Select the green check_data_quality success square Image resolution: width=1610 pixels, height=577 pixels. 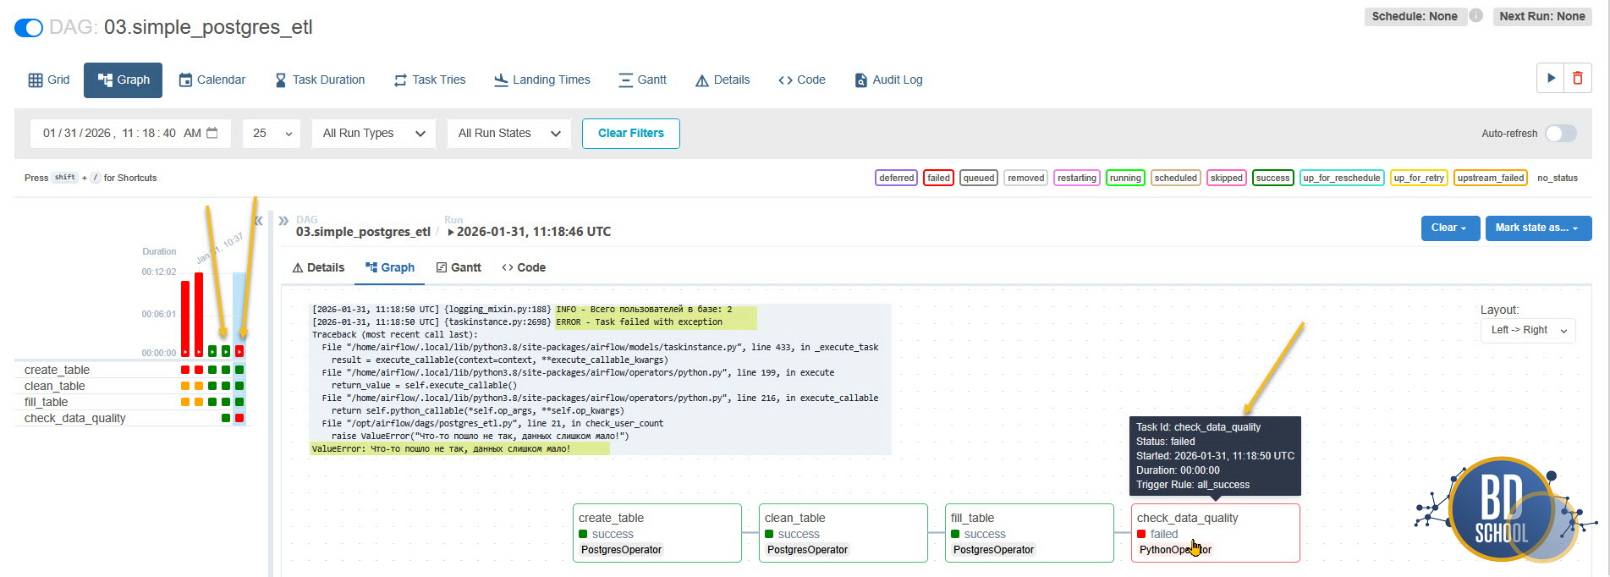coord(226,418)
